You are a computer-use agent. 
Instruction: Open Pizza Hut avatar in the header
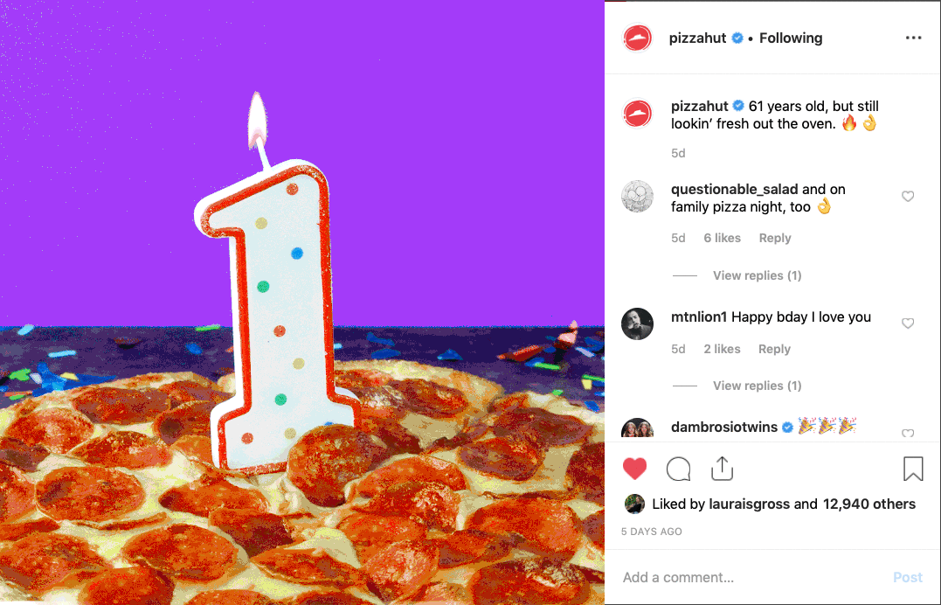tap(637, 38)
